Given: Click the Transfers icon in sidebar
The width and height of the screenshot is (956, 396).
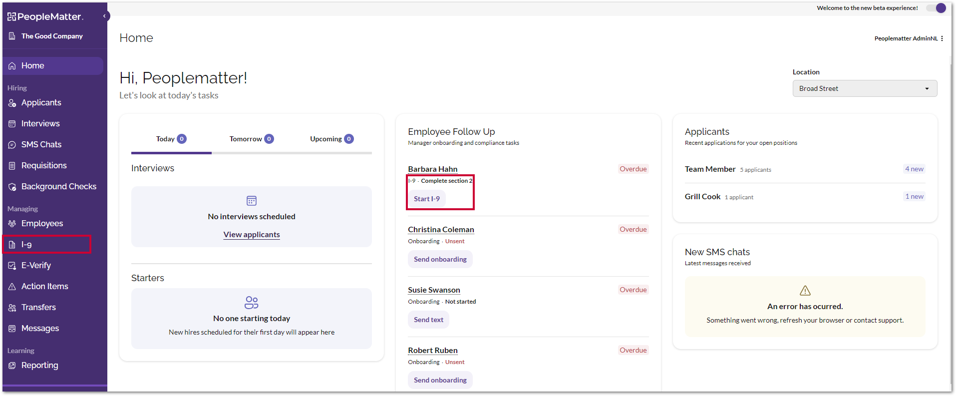Looking at the screenshot, I should [x=12, y=308].
